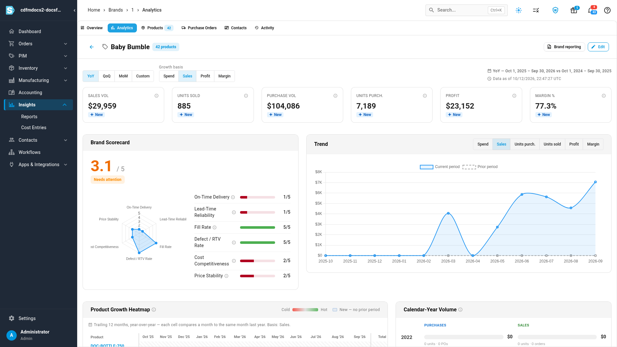Switch Trend chart to Units sold
The width and height of the screenshot is (617, 347).
point(552,144)
